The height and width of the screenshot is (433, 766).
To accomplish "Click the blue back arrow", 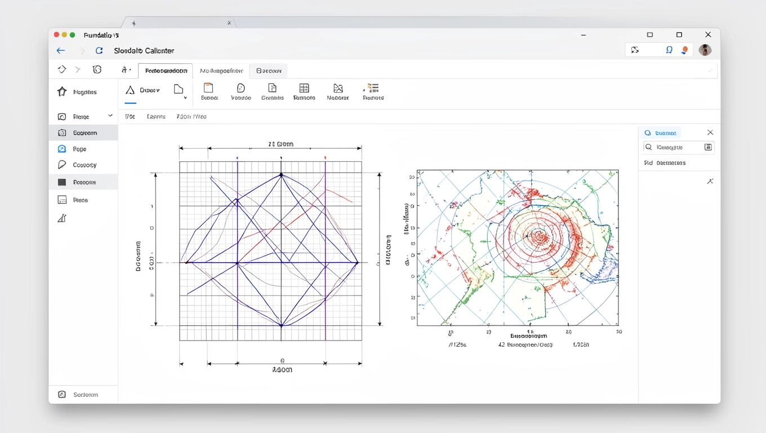I will (x=61, y=51).
